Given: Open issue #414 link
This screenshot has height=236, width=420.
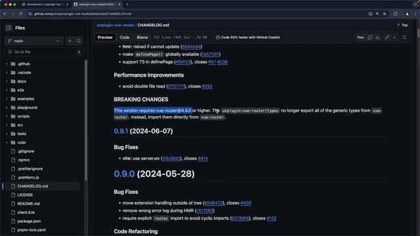Looking at the screenshot, I should (203, 159).
